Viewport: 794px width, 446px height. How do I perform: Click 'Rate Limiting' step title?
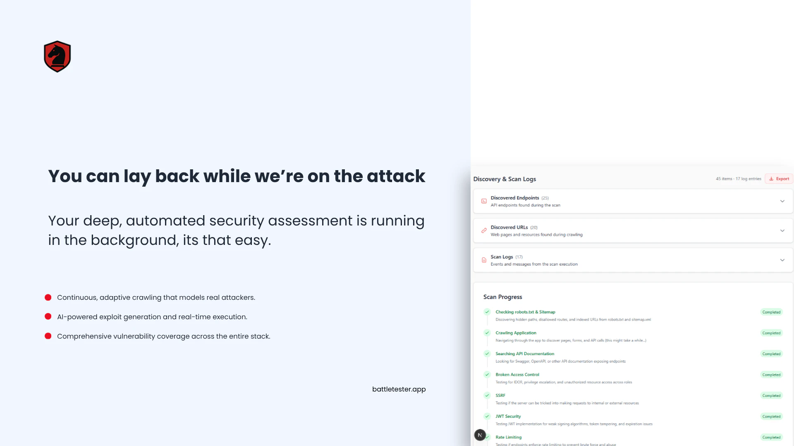(509, 437)
